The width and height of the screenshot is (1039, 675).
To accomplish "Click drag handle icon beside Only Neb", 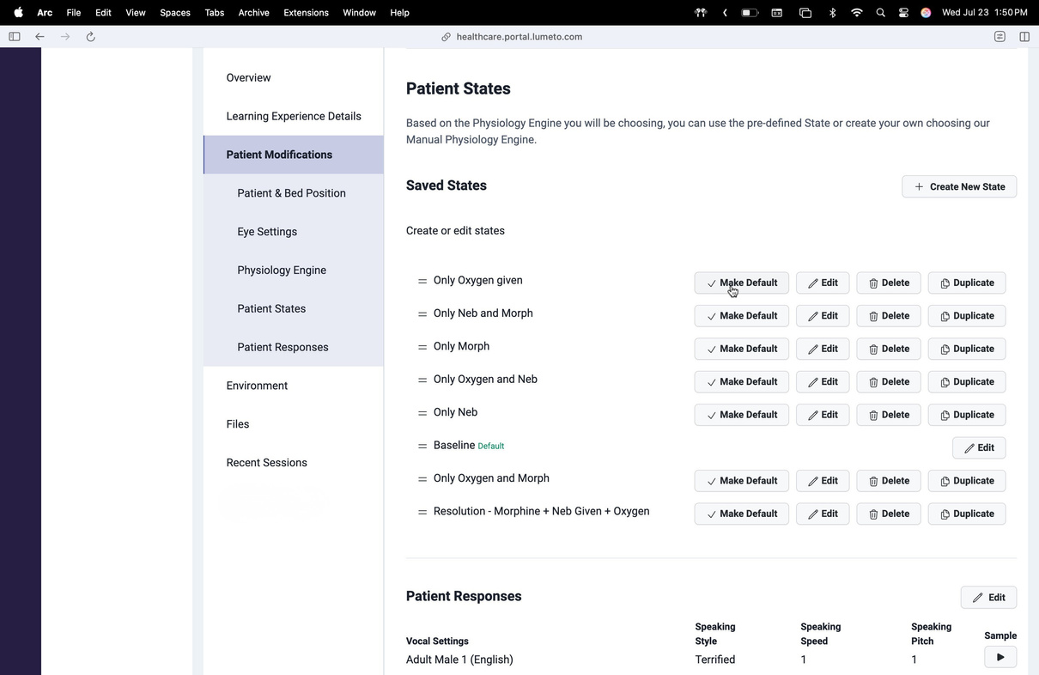I will coord(422,413).
